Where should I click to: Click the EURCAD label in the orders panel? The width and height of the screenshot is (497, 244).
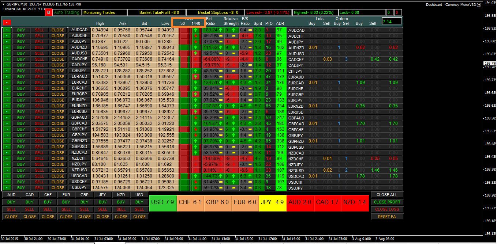296,83
